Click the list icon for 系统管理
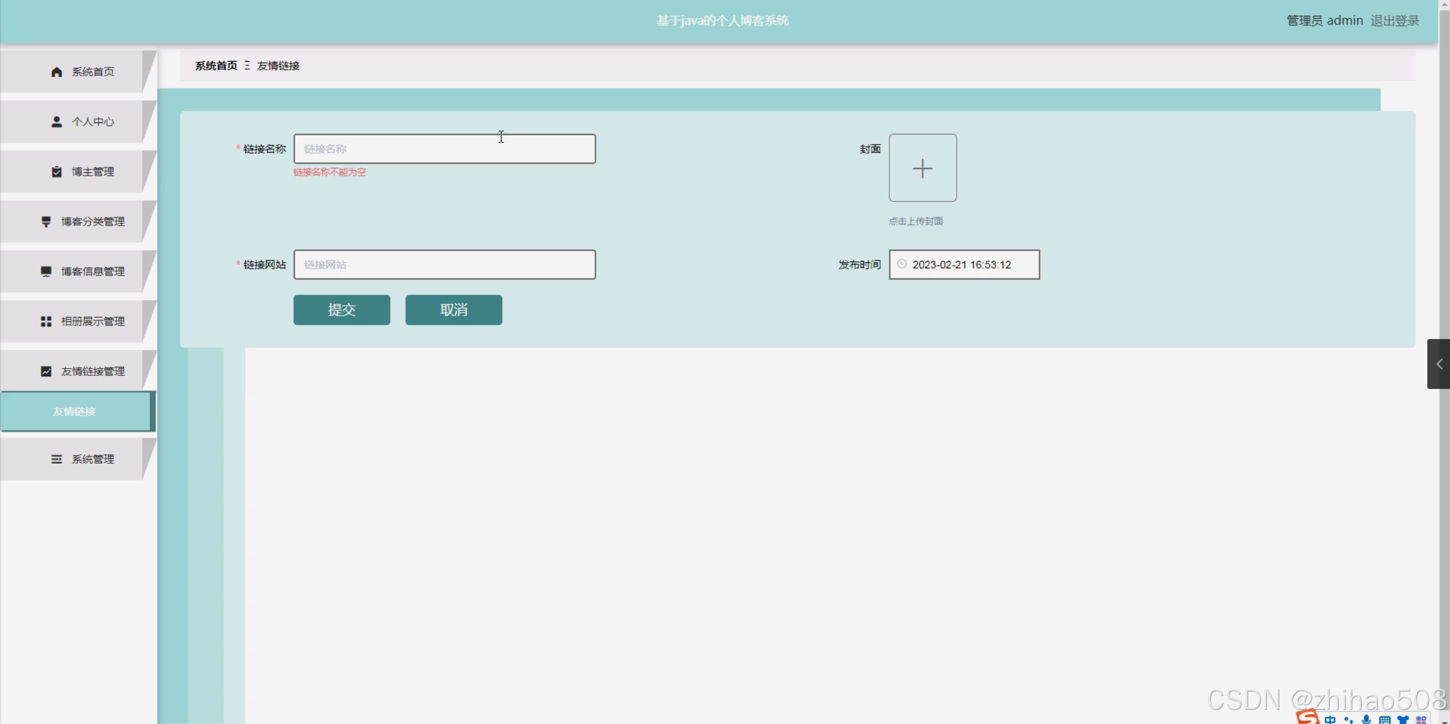 tap(57, 459)
